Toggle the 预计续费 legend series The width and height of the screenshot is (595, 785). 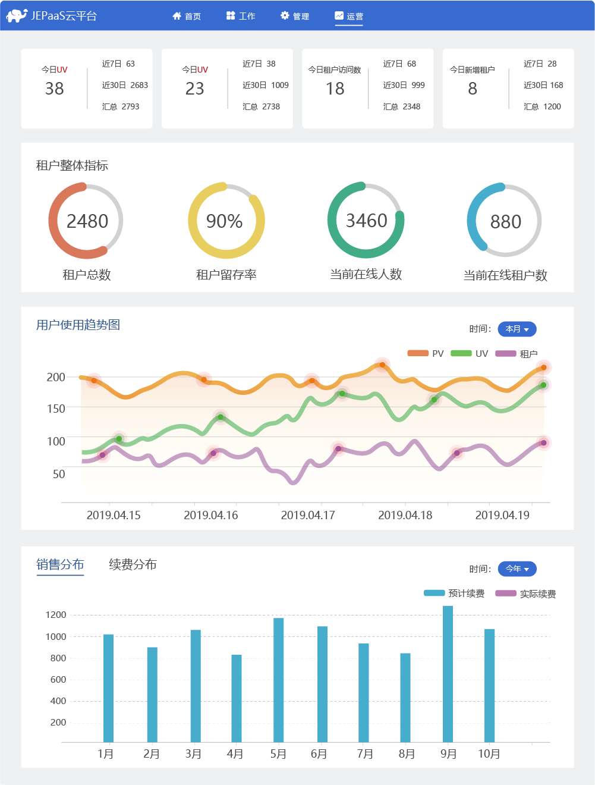tap(454, 593)
